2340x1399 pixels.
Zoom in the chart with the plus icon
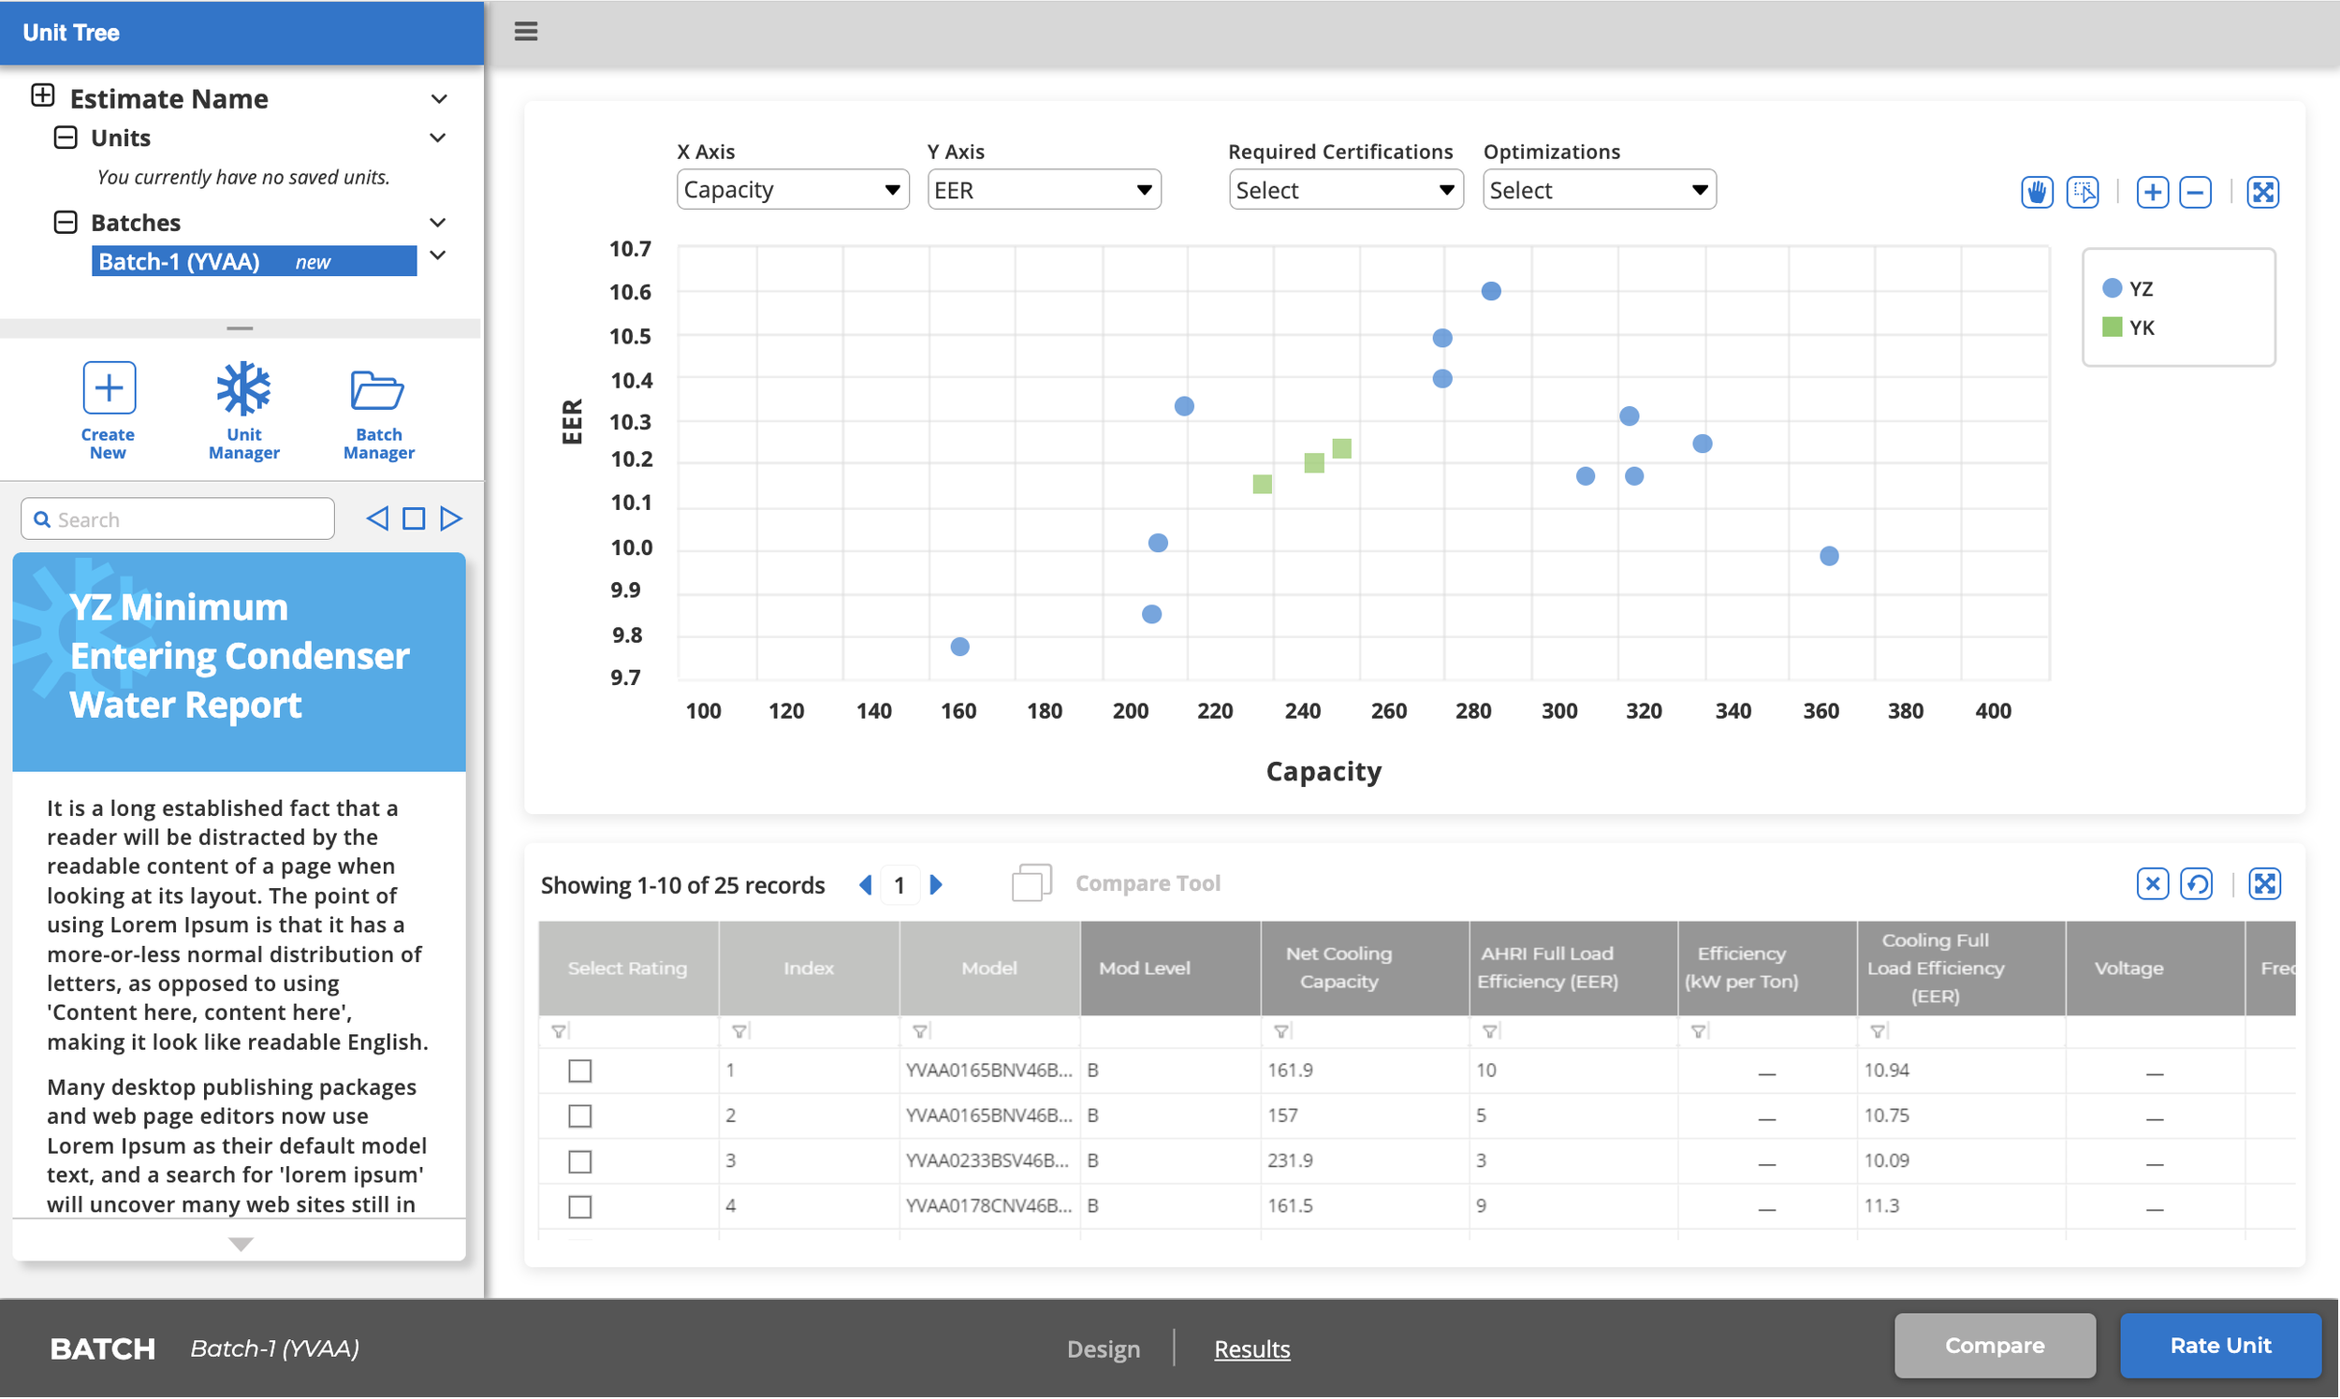(2152, 193)
